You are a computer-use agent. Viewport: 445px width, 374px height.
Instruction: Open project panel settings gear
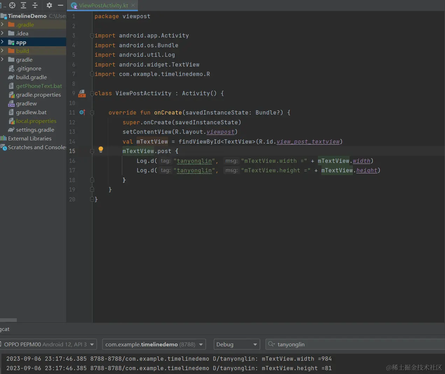click(x=49, y=5)
